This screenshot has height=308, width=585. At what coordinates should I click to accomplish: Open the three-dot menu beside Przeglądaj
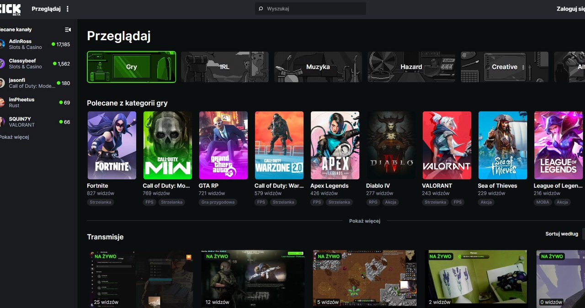[x=67, y=9]
